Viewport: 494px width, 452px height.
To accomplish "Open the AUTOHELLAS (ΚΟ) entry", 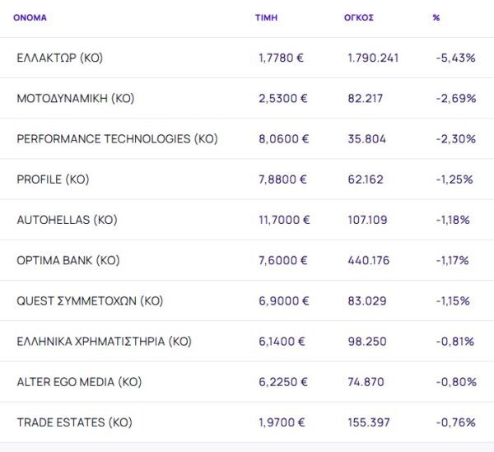I will (x=67, y=220).
